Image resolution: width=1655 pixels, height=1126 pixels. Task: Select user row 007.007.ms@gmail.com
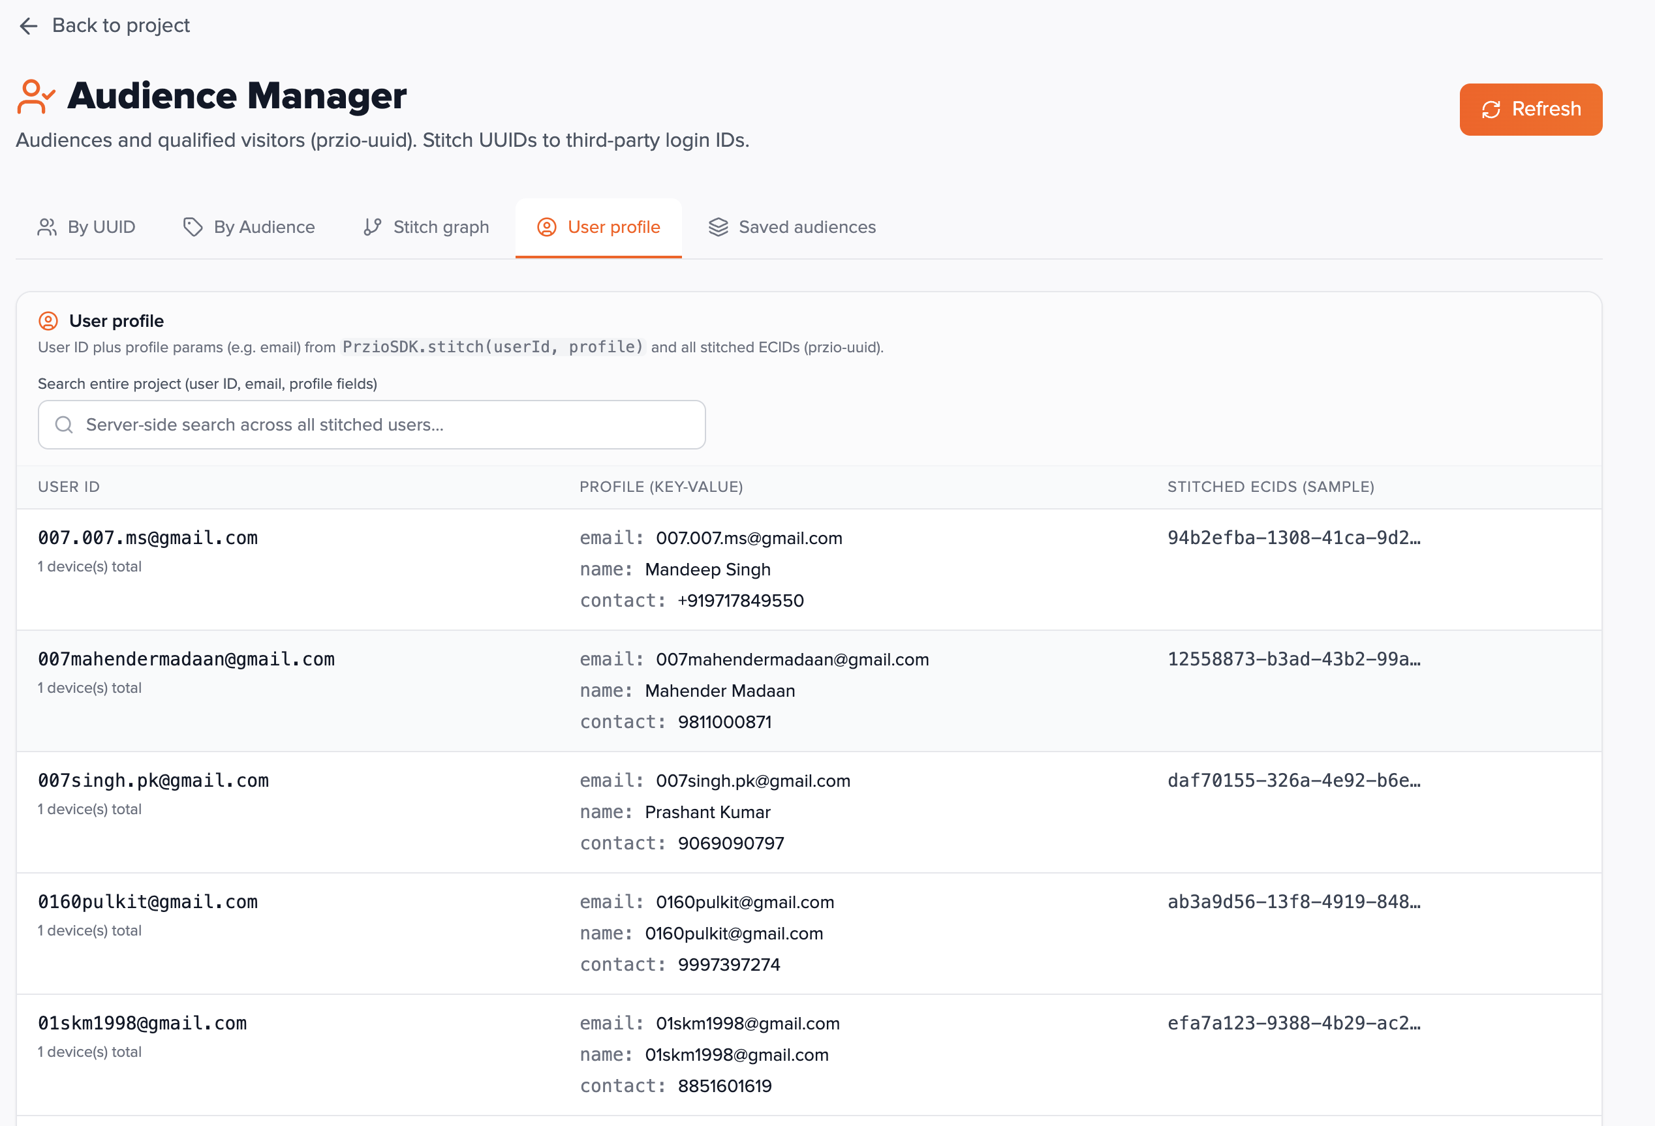(x=147, y=538)
